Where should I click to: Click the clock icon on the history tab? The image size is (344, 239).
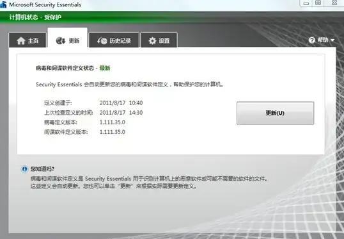[x=102, y=40]
